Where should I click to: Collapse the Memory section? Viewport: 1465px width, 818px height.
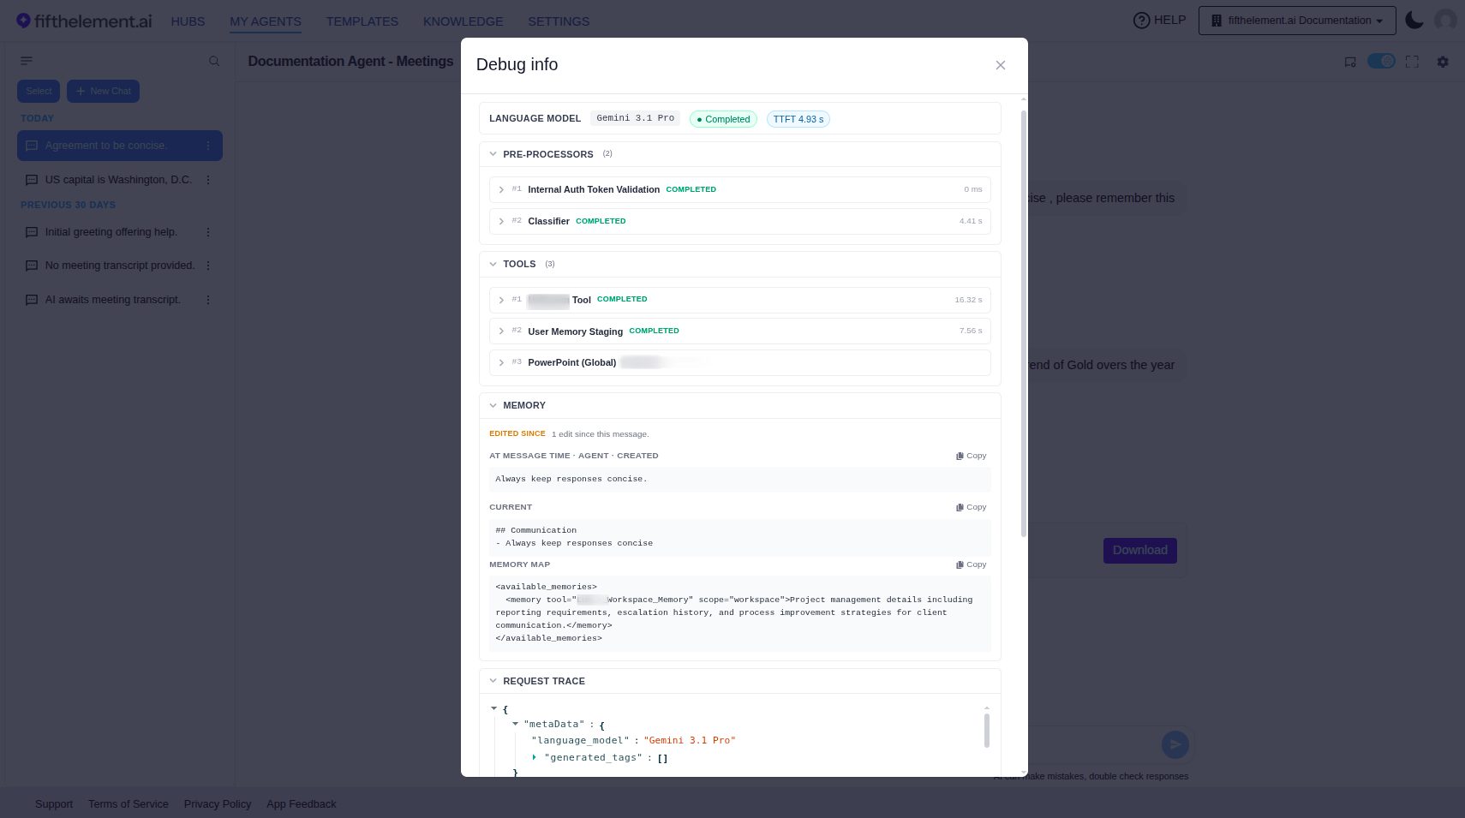(x=493, y=405)
